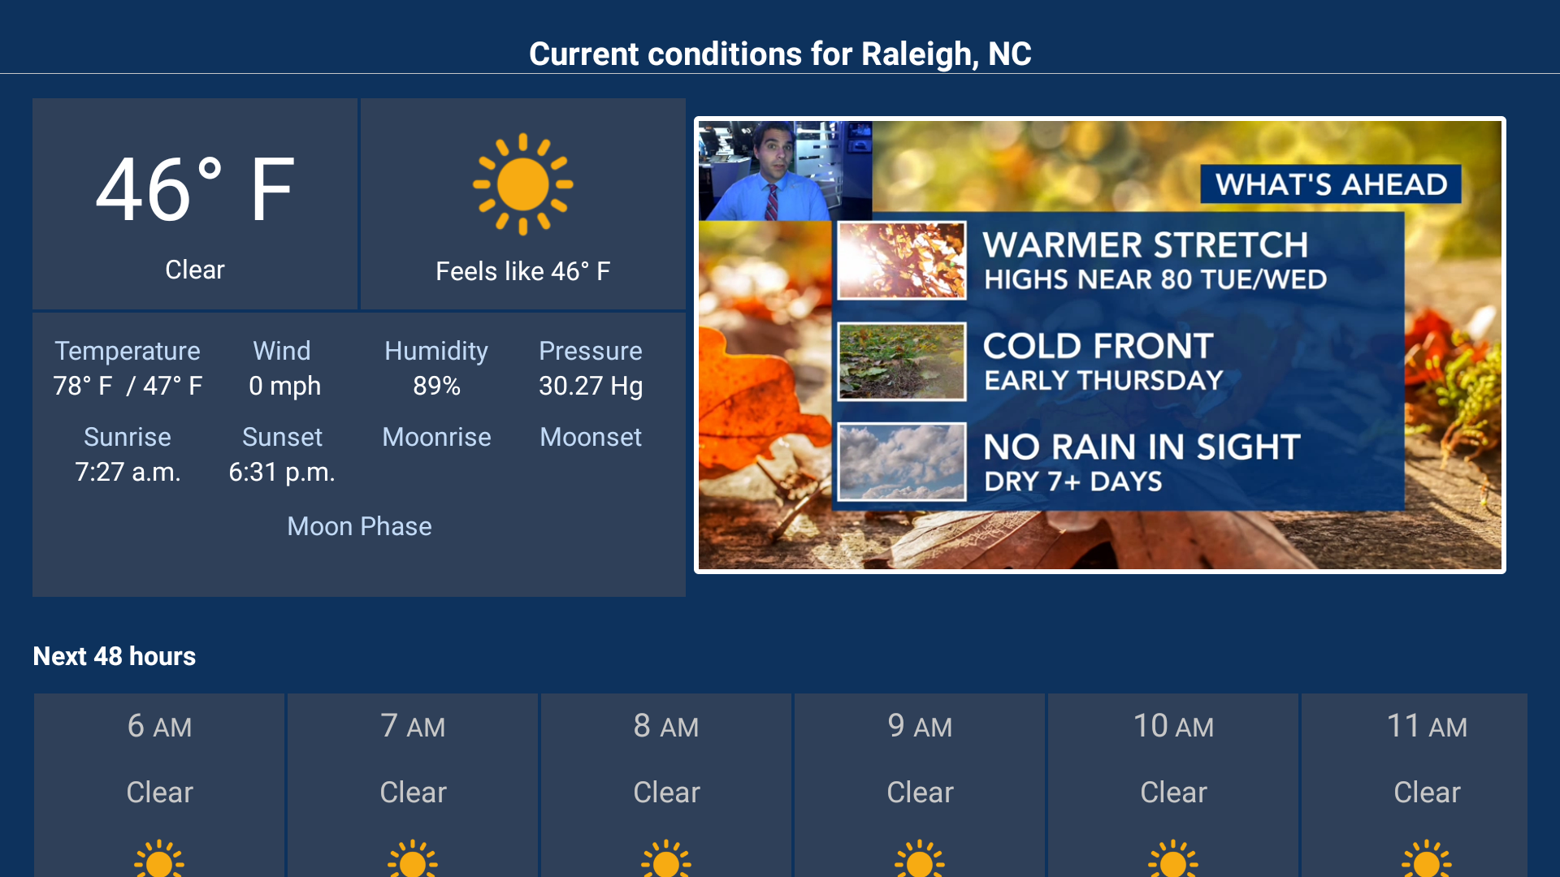This screenshot has height=877, width=1560.
Task: Click the Current conditions for Raleigh header
Action: [x=780, y=53]
